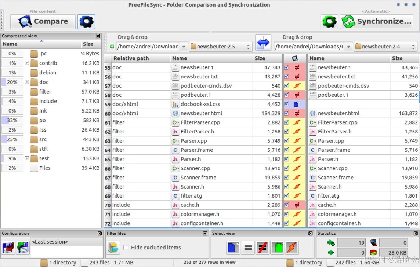Image resolution: width=420 pixels, height=267 pixels.
Task: Sort compressed view by Size column
Action: click(91, 44)
